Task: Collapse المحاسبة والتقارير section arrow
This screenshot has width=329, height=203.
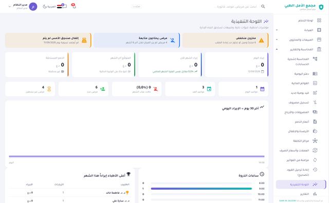Action: click(x=277, y=49)
